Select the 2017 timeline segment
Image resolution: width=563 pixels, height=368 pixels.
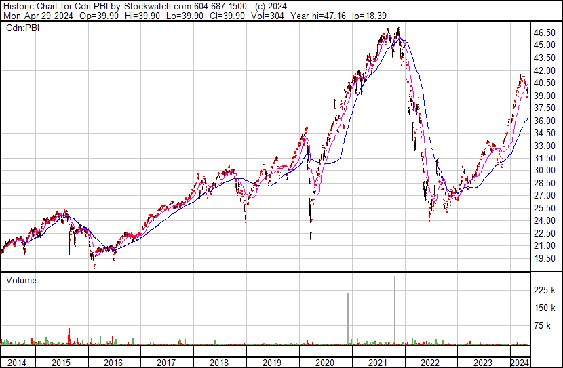point(166,363)
